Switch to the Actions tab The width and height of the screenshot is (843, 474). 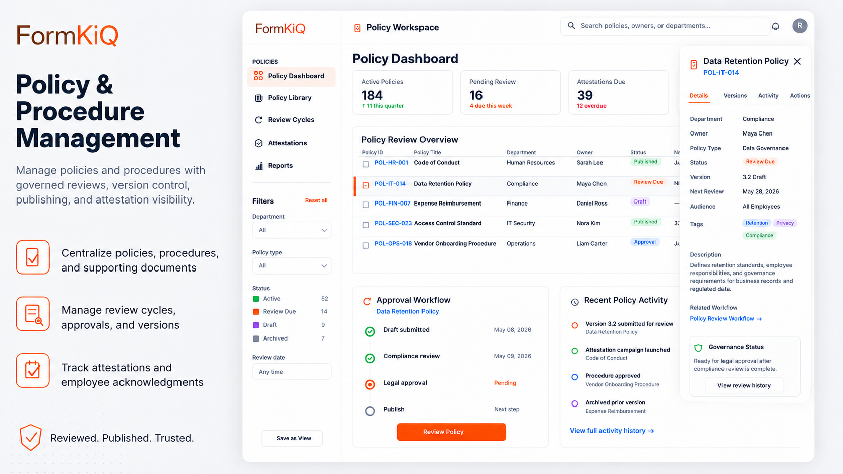[x=800, y=96]
